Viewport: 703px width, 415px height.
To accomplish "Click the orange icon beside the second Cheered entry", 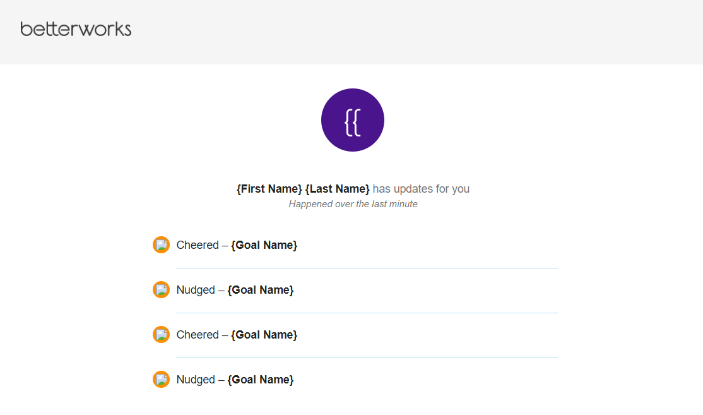I will point(161,335).
